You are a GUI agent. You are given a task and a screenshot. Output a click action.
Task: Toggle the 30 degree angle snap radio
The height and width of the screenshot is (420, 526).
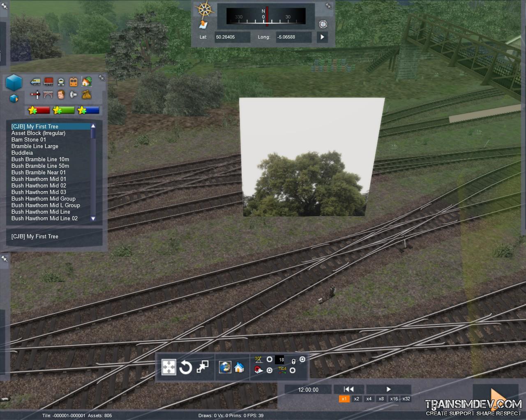coord(270,359)
